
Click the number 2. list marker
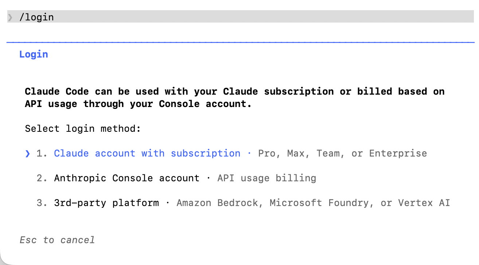[x=42, y=178]
